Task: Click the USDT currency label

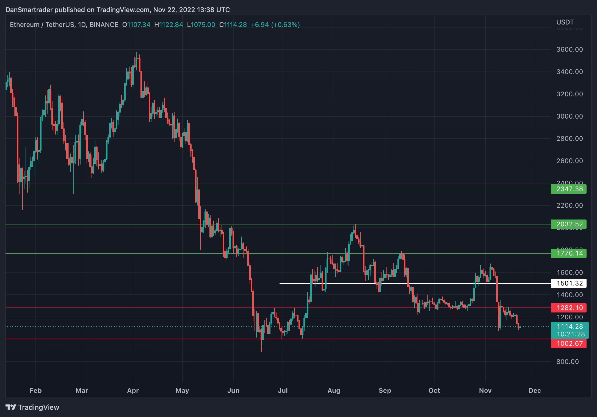Action: (x=565, y=22)
